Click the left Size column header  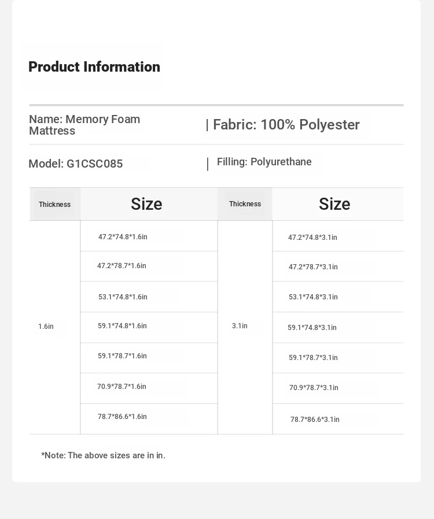(146, 204)
